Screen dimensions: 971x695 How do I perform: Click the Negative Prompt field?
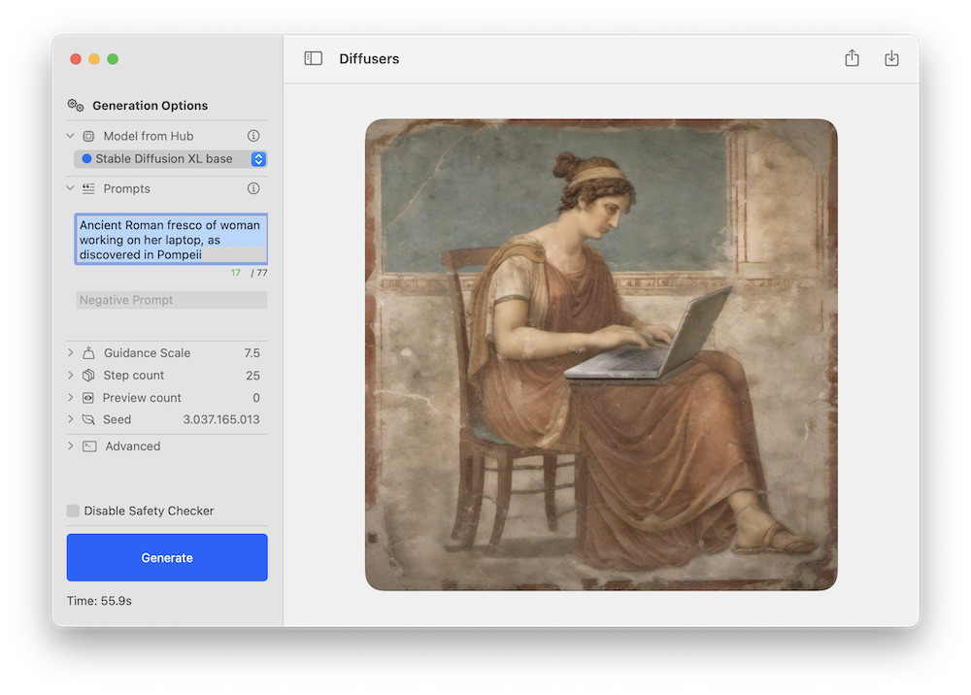pyautogui.click(x=171, y=300)
